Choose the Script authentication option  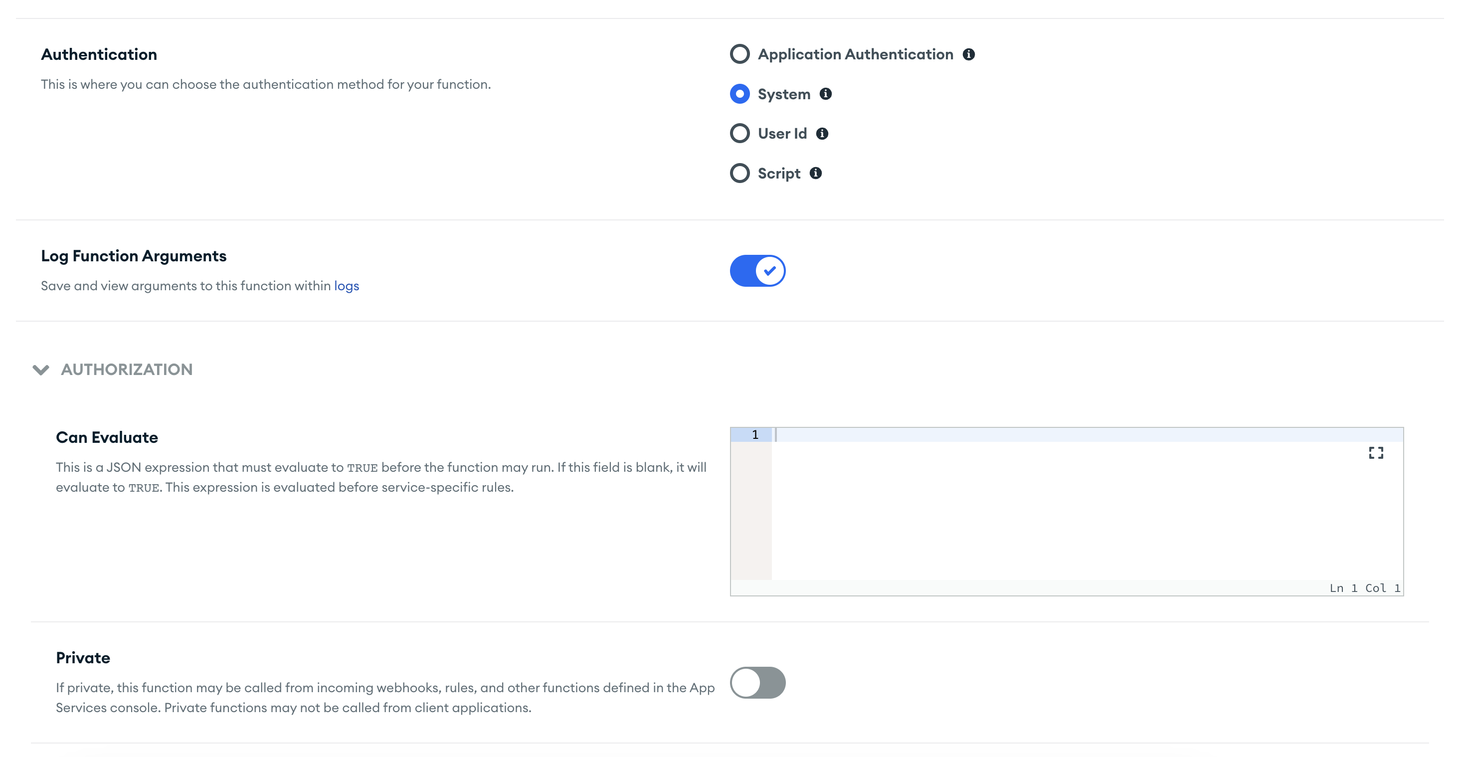[x=739, y=173]
